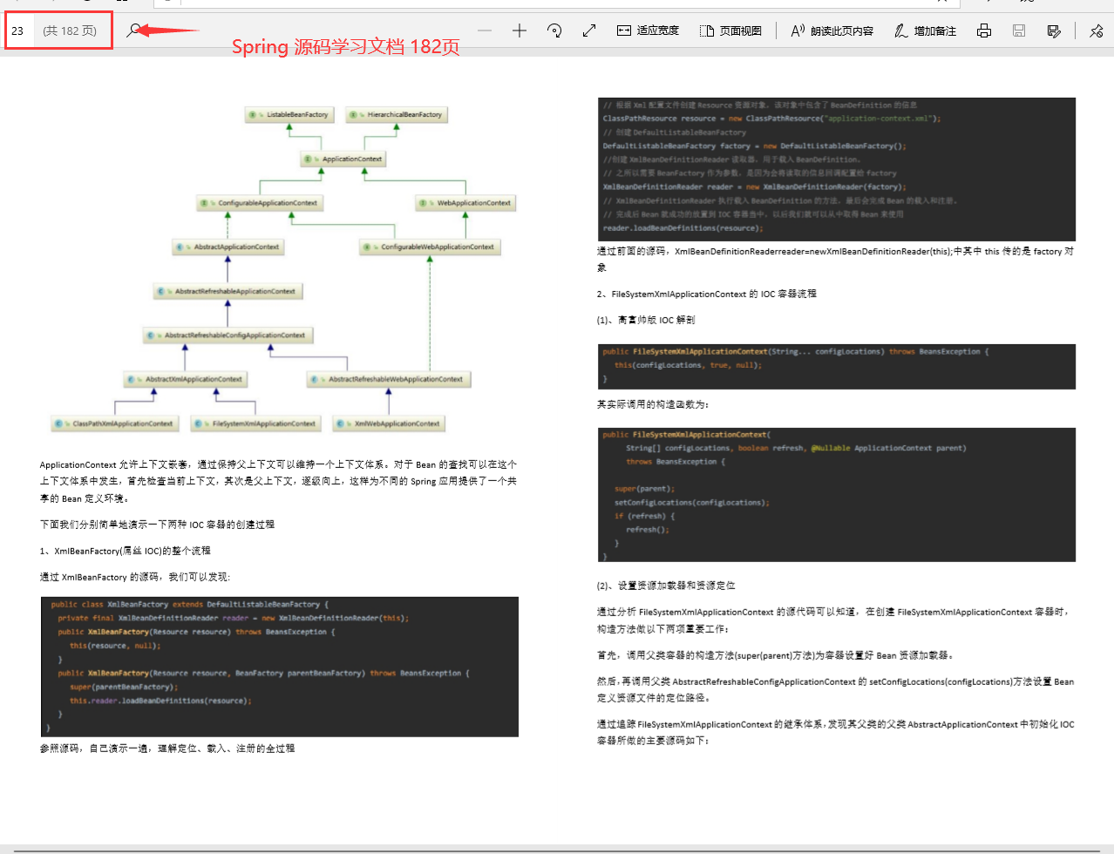Click the AbstractRefreshableApplicationContext node
This screenshot has width=1114, height=854.
pos(228,291)
